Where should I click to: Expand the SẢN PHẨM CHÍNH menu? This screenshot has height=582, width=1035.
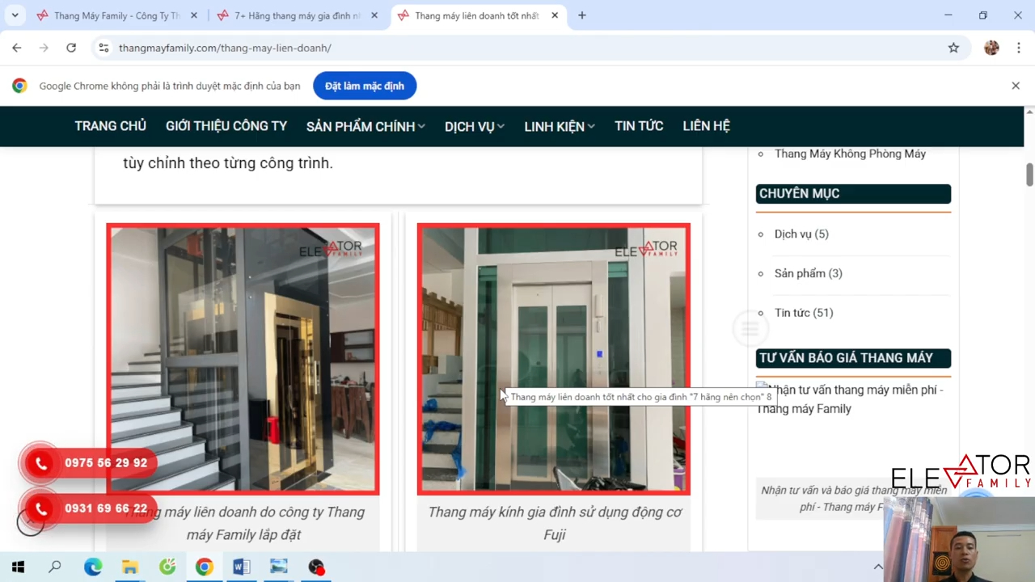(x=365, y=126)
